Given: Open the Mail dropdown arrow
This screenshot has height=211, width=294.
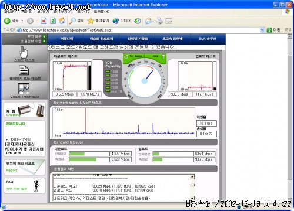Looking at the screenshot, I should [153, 21].
